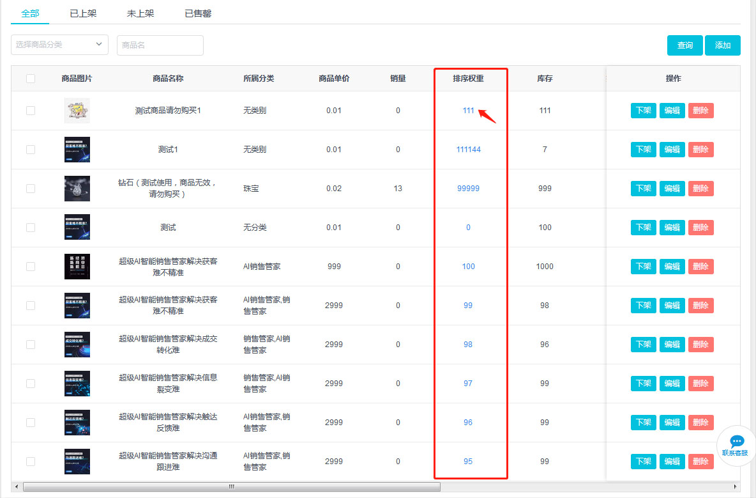Delete the 钻石 product with 删除
756x498 pixels.
[700, 189]
